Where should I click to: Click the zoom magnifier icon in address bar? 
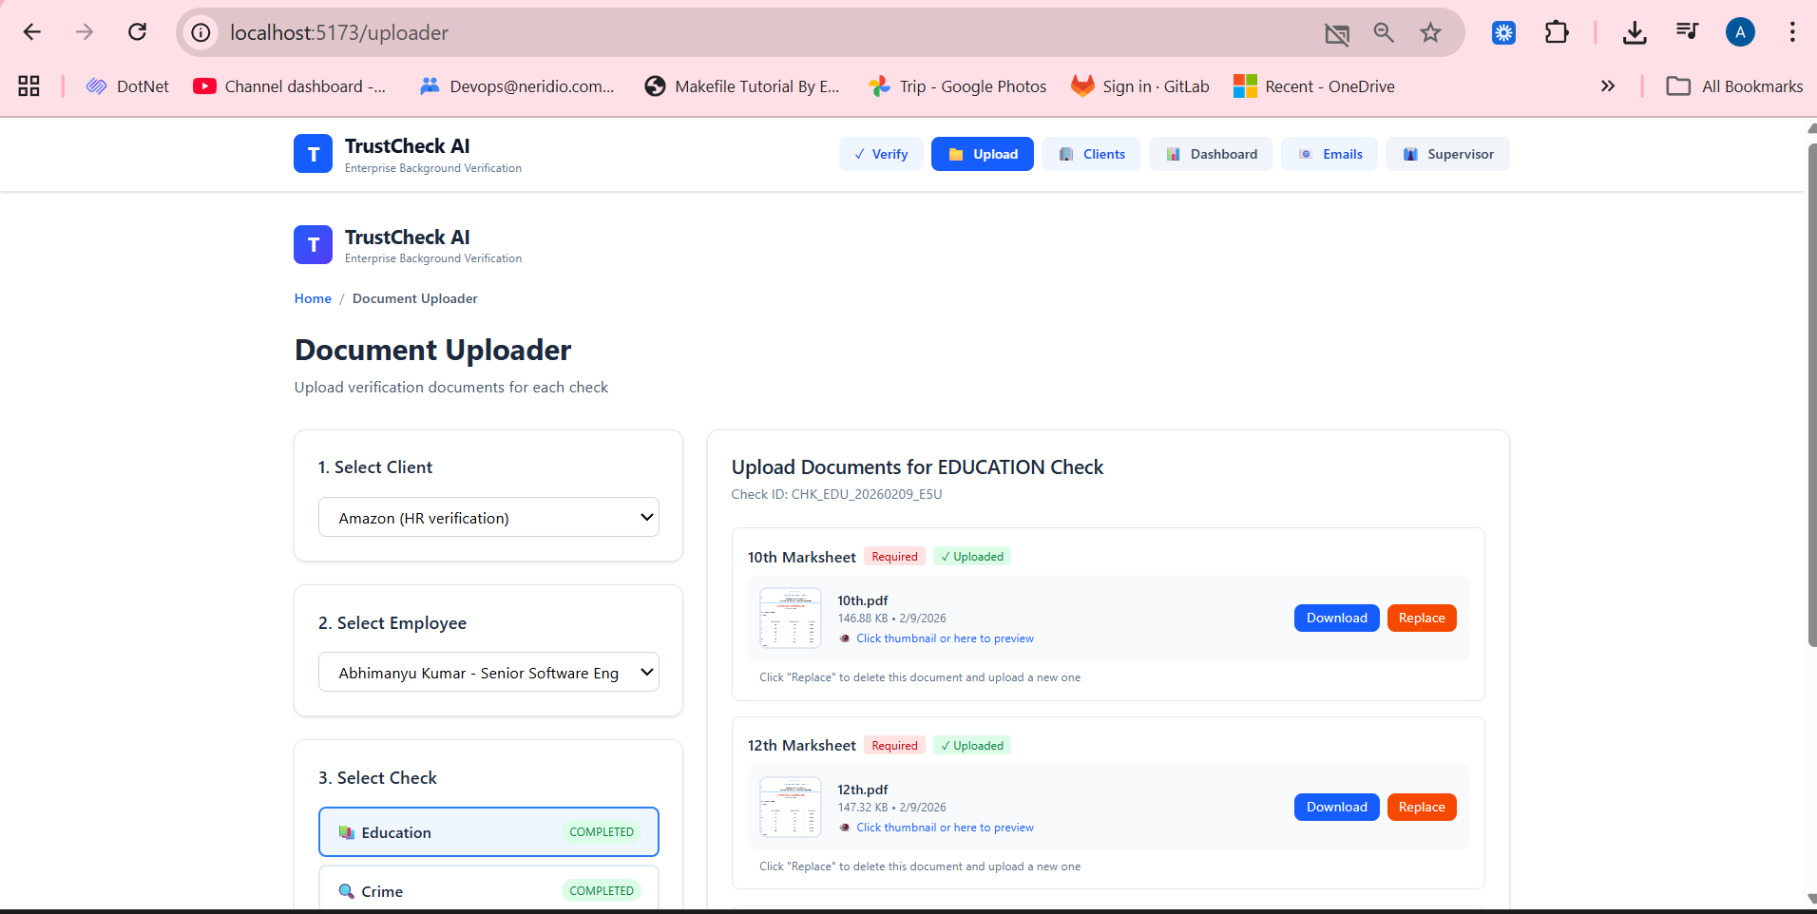[1384, 33]
